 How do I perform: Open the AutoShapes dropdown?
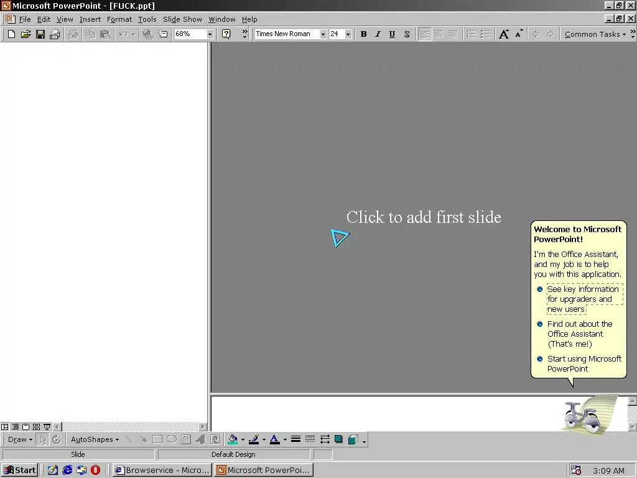(95, 439)
